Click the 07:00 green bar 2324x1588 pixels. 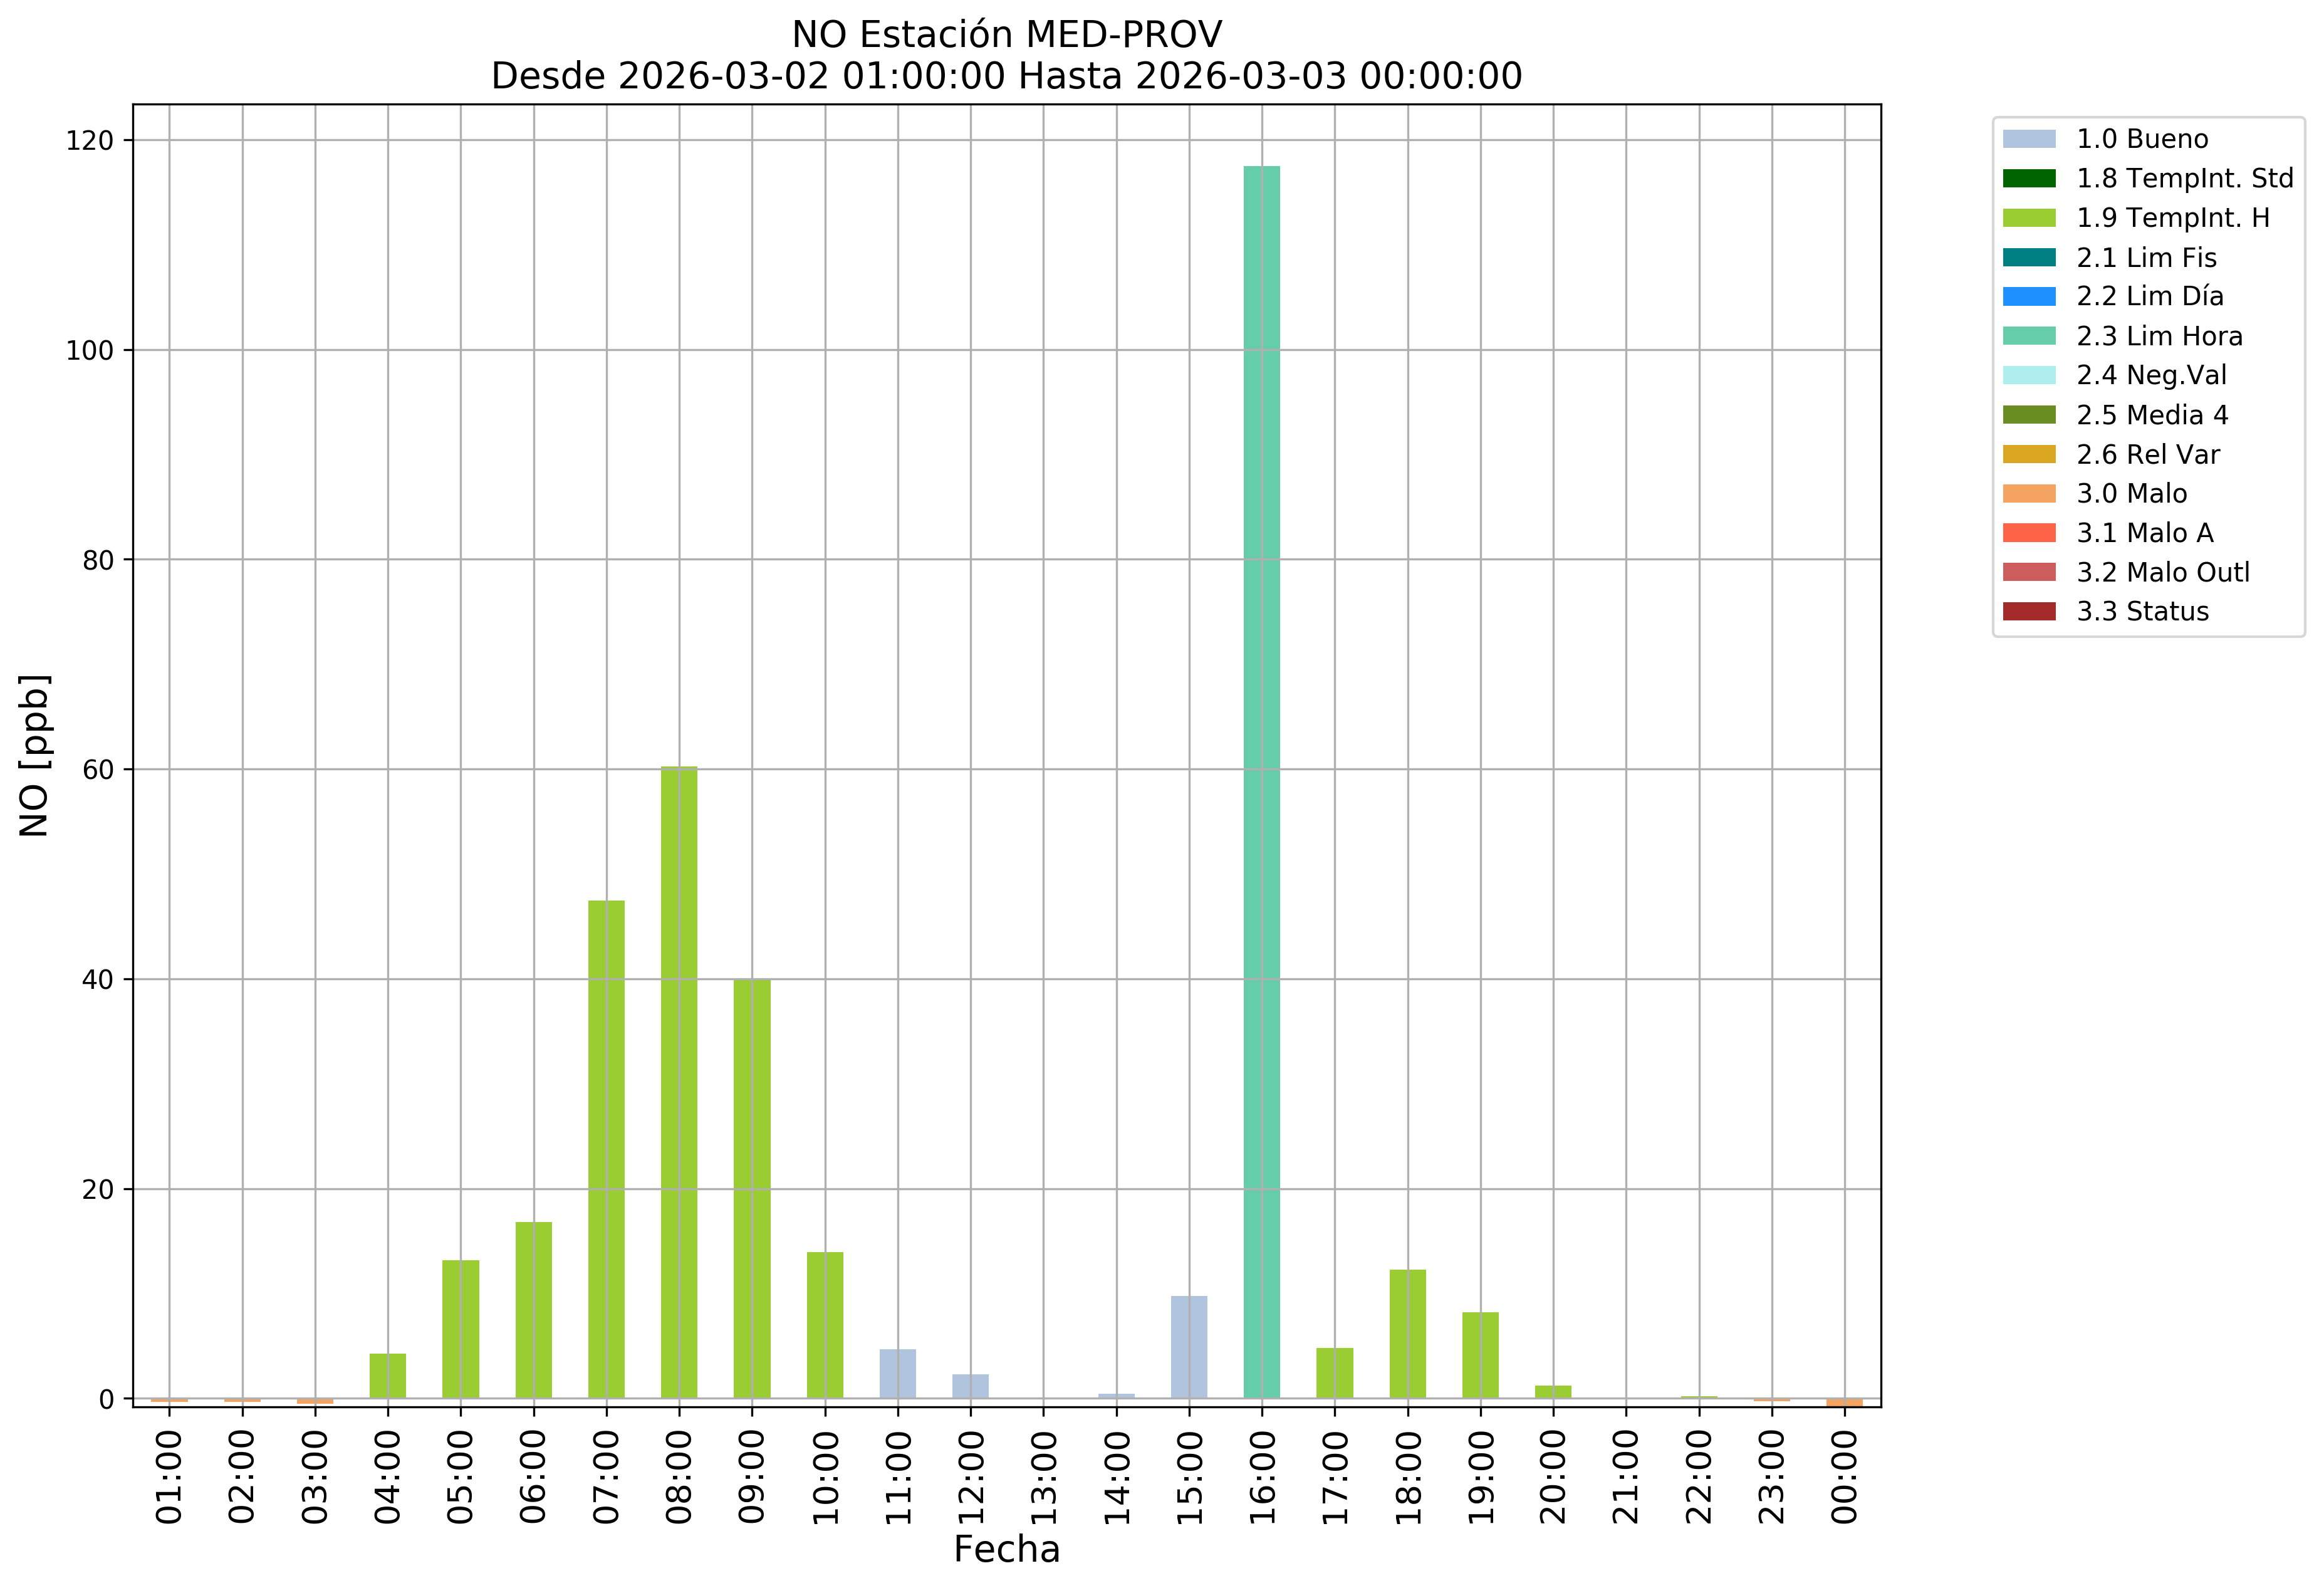pos(606,1150)
